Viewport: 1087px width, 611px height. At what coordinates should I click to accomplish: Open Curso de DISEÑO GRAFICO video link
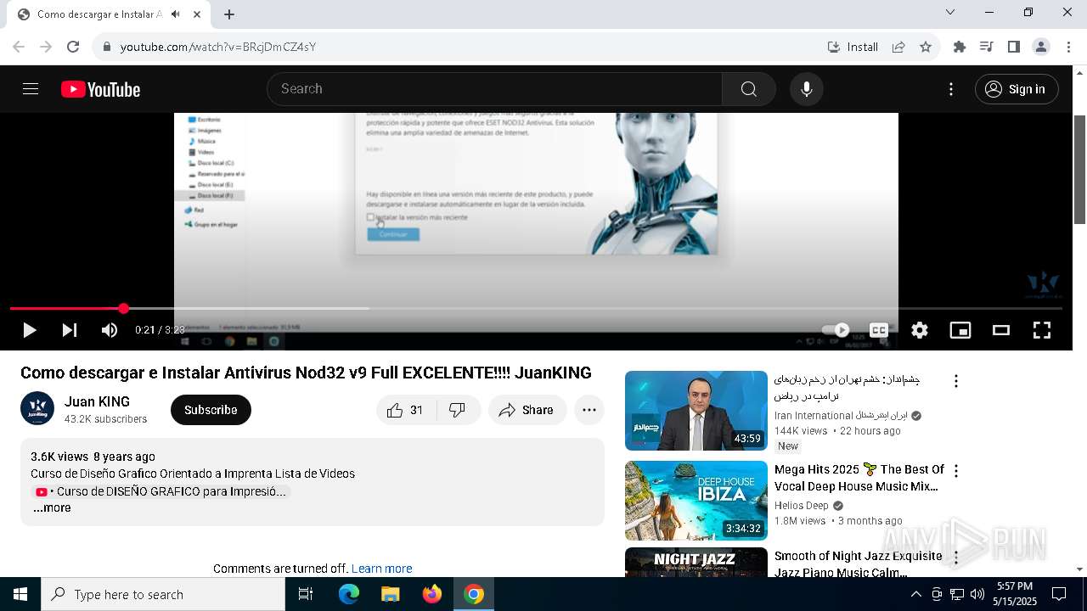point(161,491)
